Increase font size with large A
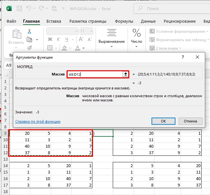210x195 pixels. tap(81, 39)
